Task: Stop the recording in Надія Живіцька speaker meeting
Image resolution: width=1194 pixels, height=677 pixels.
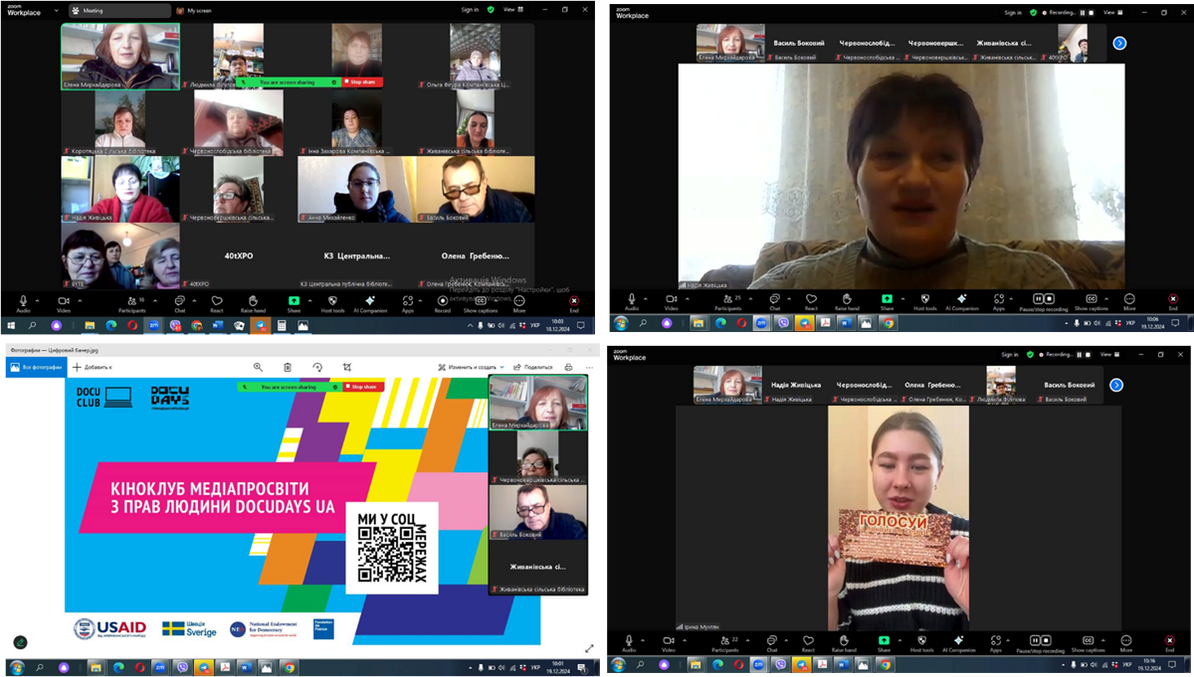Action: coord(1049,298)
